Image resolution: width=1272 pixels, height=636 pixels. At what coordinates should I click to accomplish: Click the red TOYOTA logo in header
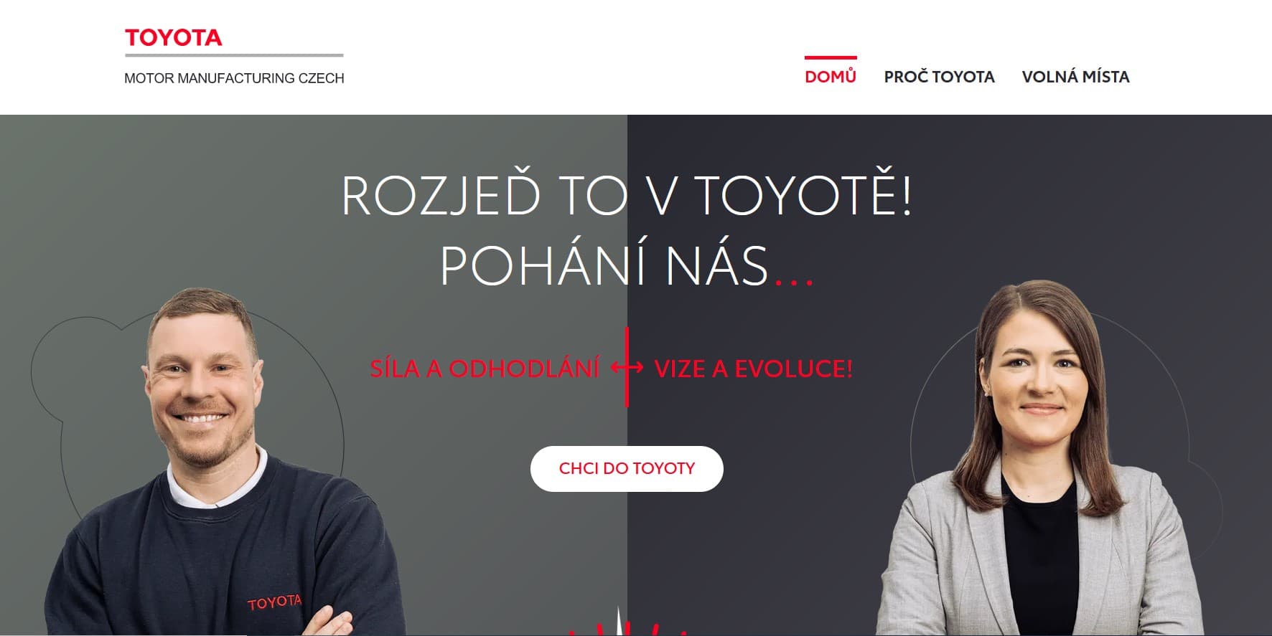pos(173,38)
